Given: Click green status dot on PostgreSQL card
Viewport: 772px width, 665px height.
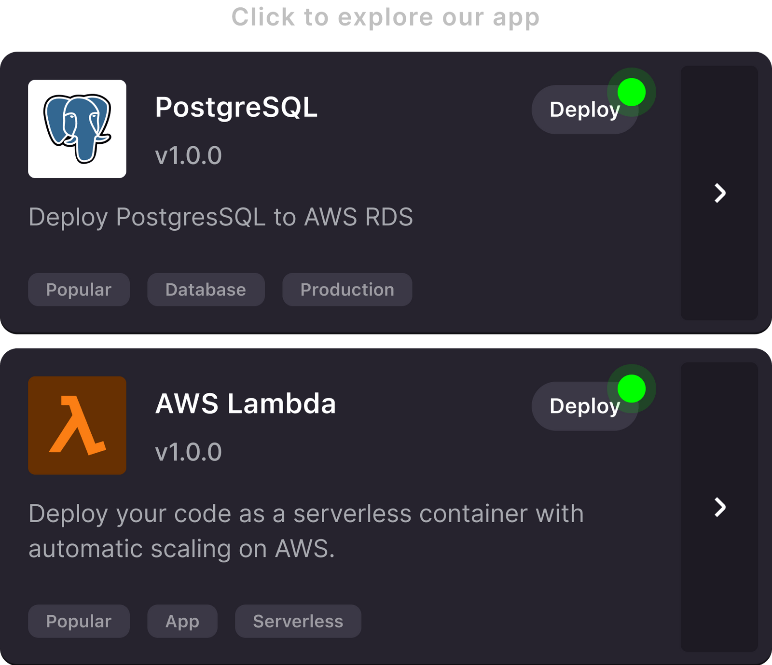Looking at the screenshot, I should pos(631,92).
